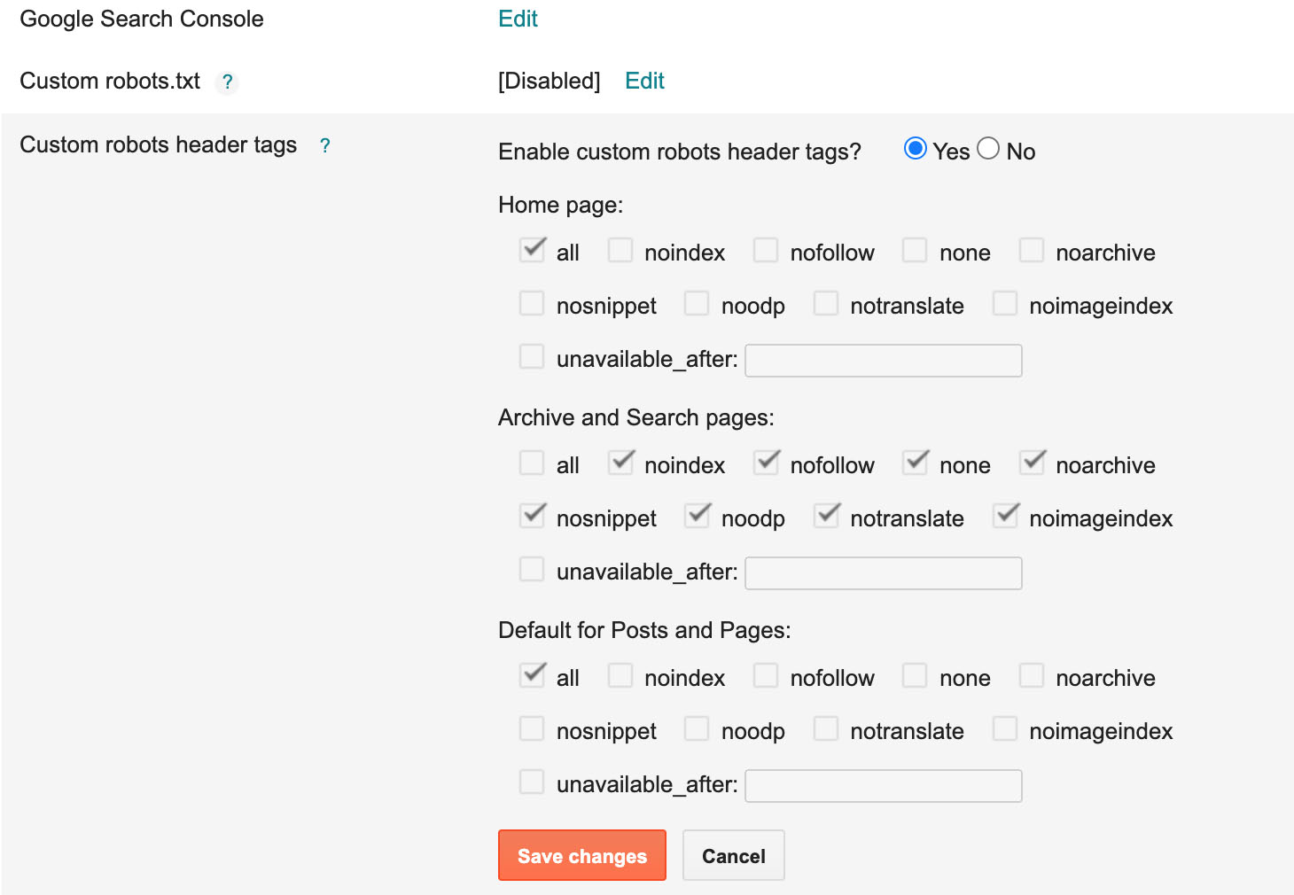Image resolution: width=1294 pixels, height=895 pixels.
Task: Uncheck noindex for Archive and Search pages
Action: click(x=620, y=463)
